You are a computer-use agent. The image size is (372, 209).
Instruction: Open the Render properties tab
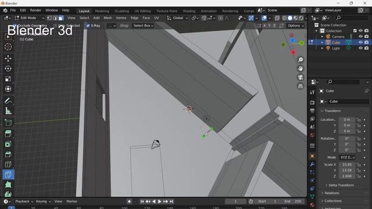pos(312,102)
